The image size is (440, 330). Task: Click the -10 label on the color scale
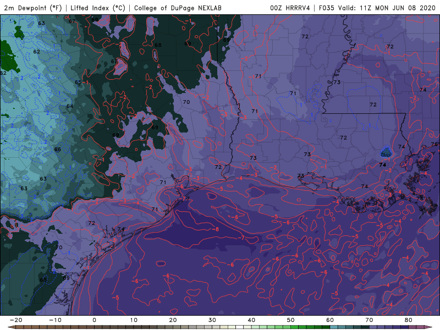[x=55, y=320]
